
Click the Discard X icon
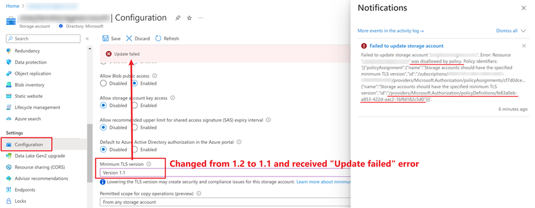(x=129, y=38)
